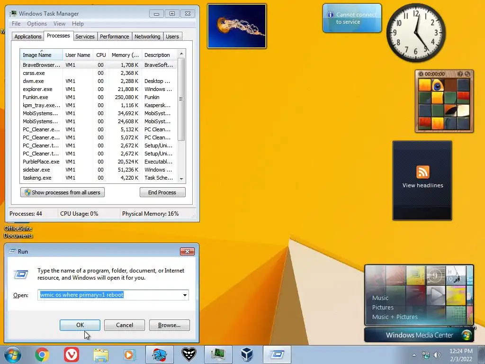
Task: Select the Funkin.exe process row
Action: pos(99,97)
